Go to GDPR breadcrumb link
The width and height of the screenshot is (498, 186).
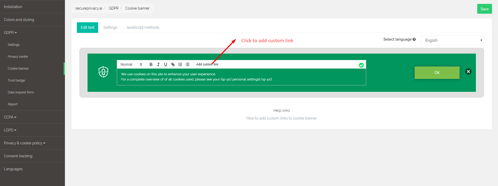click(113, 8)
